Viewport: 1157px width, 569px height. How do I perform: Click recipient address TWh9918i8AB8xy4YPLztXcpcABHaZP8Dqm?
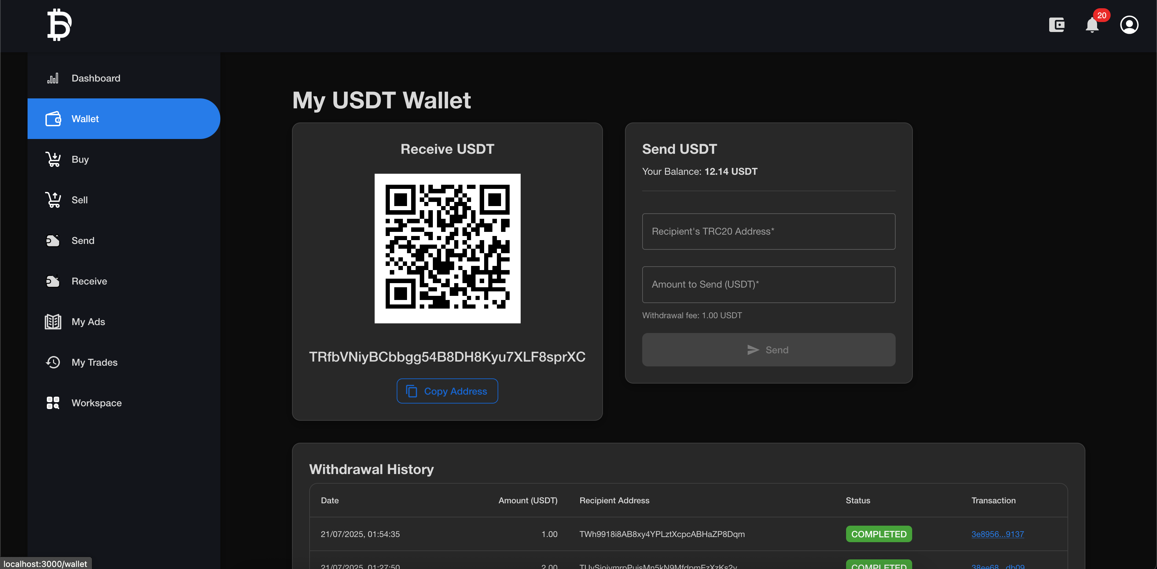[661, 534]
